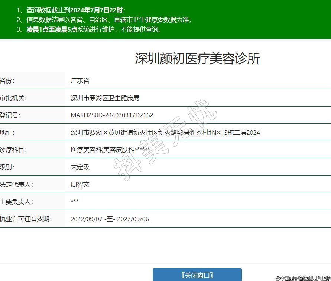The height and width of the screenshot is (281, 331).
Task: Click the 审批机关 field label
Action: click(x=13, y=98)
